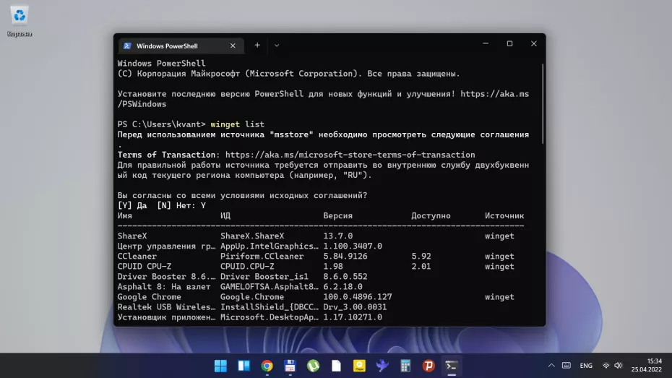This screenshot has width=672, height=378.
Task: Click GAMELOFTSA.Asphalt8 ID text
Action: [269, 287]
